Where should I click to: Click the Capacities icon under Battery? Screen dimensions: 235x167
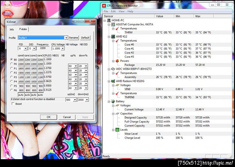(117, 114)
